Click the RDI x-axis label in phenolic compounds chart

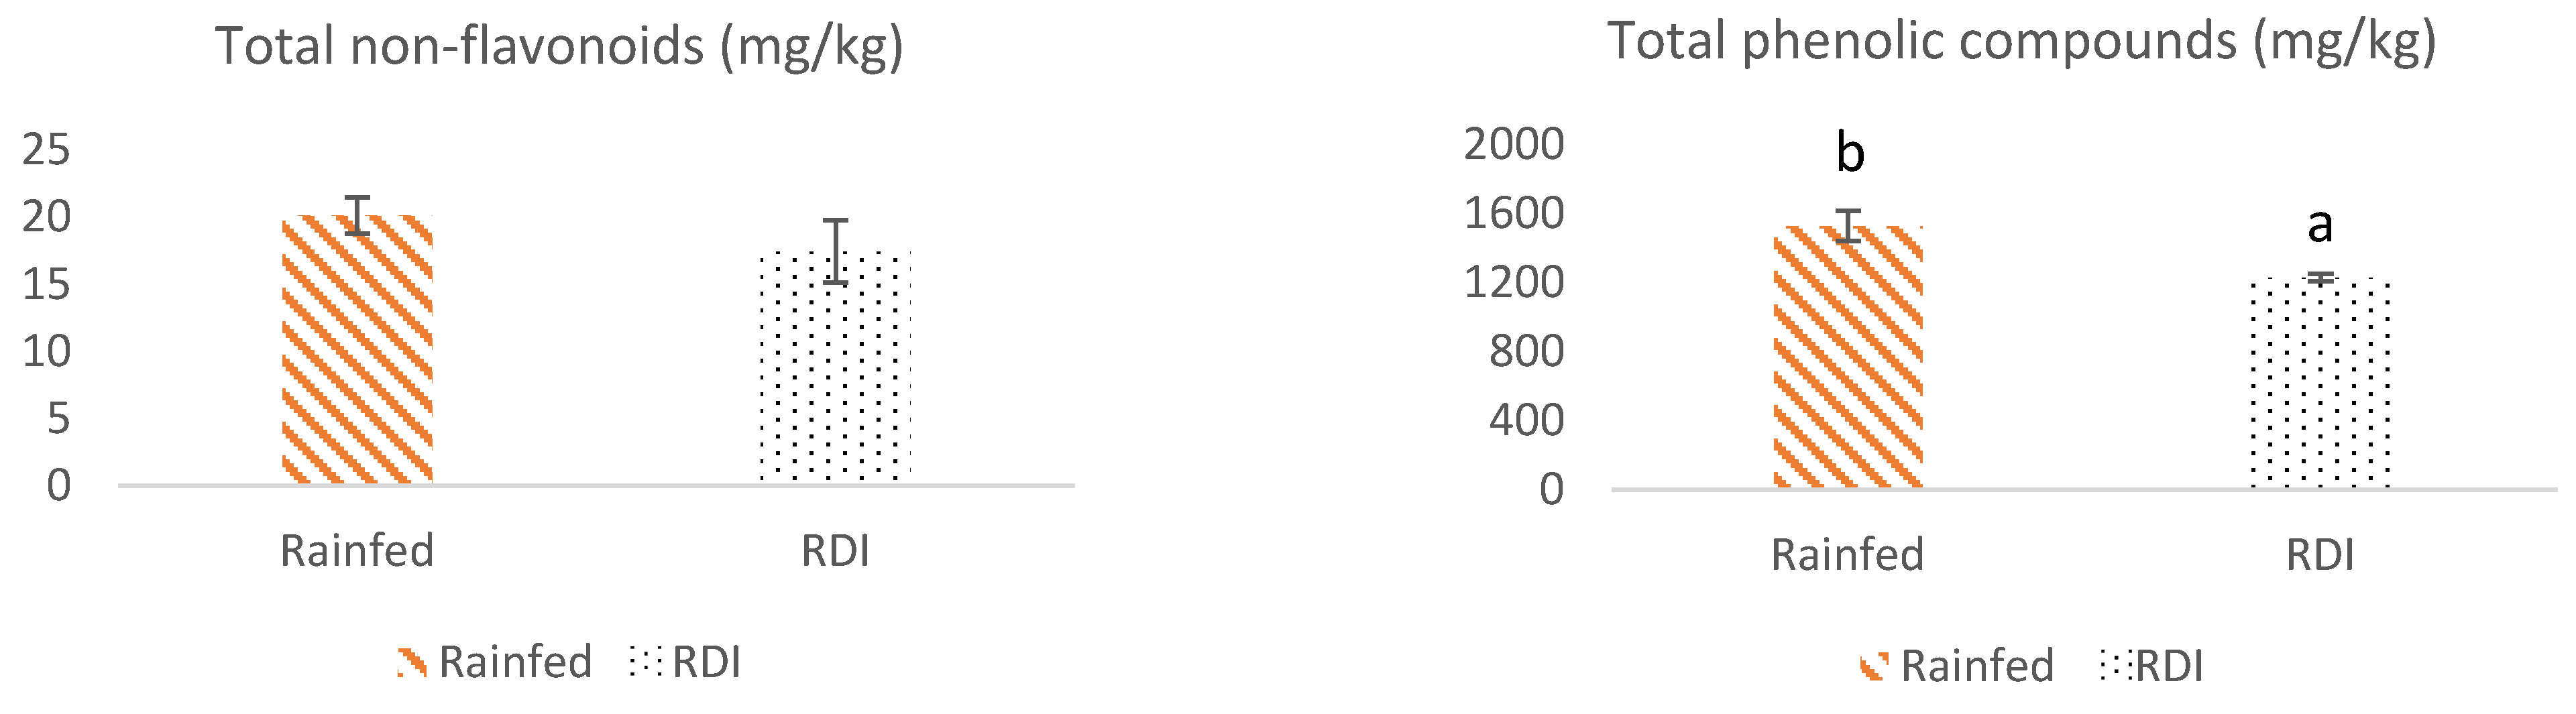[2320, 555]
